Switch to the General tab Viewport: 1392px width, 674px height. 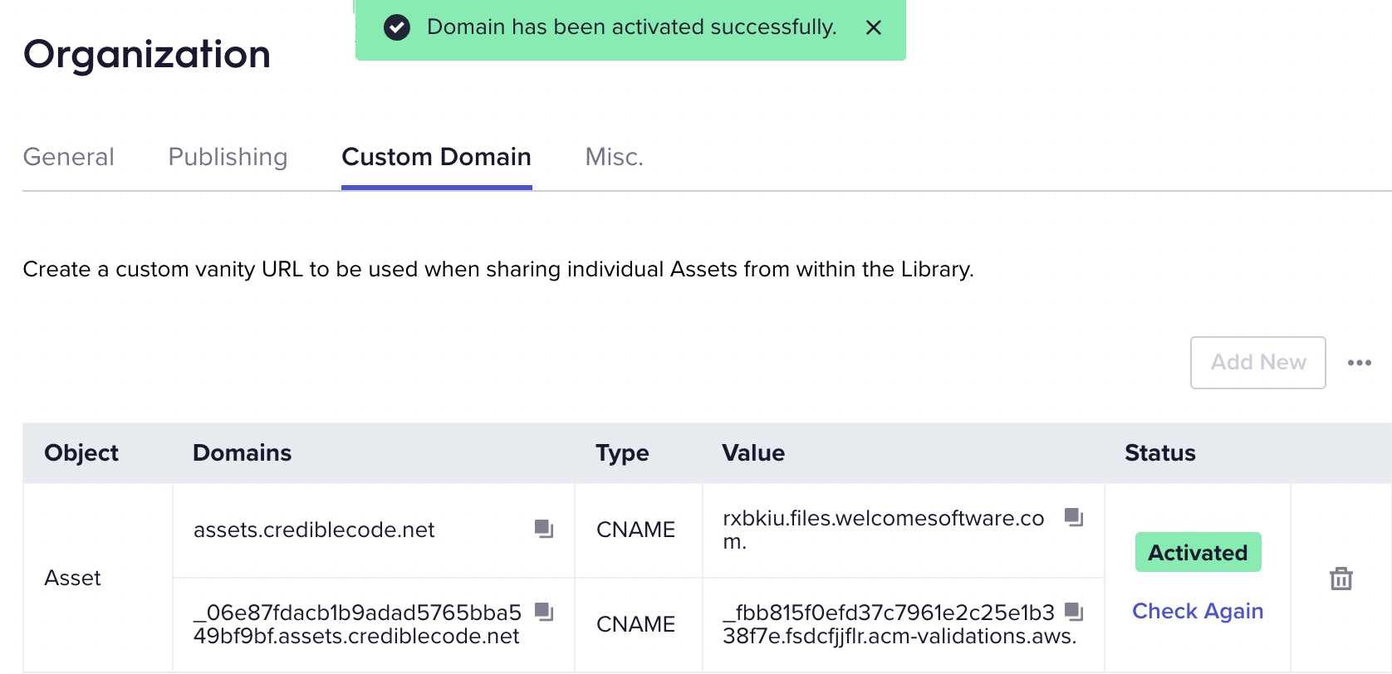(x=69, y=157)
